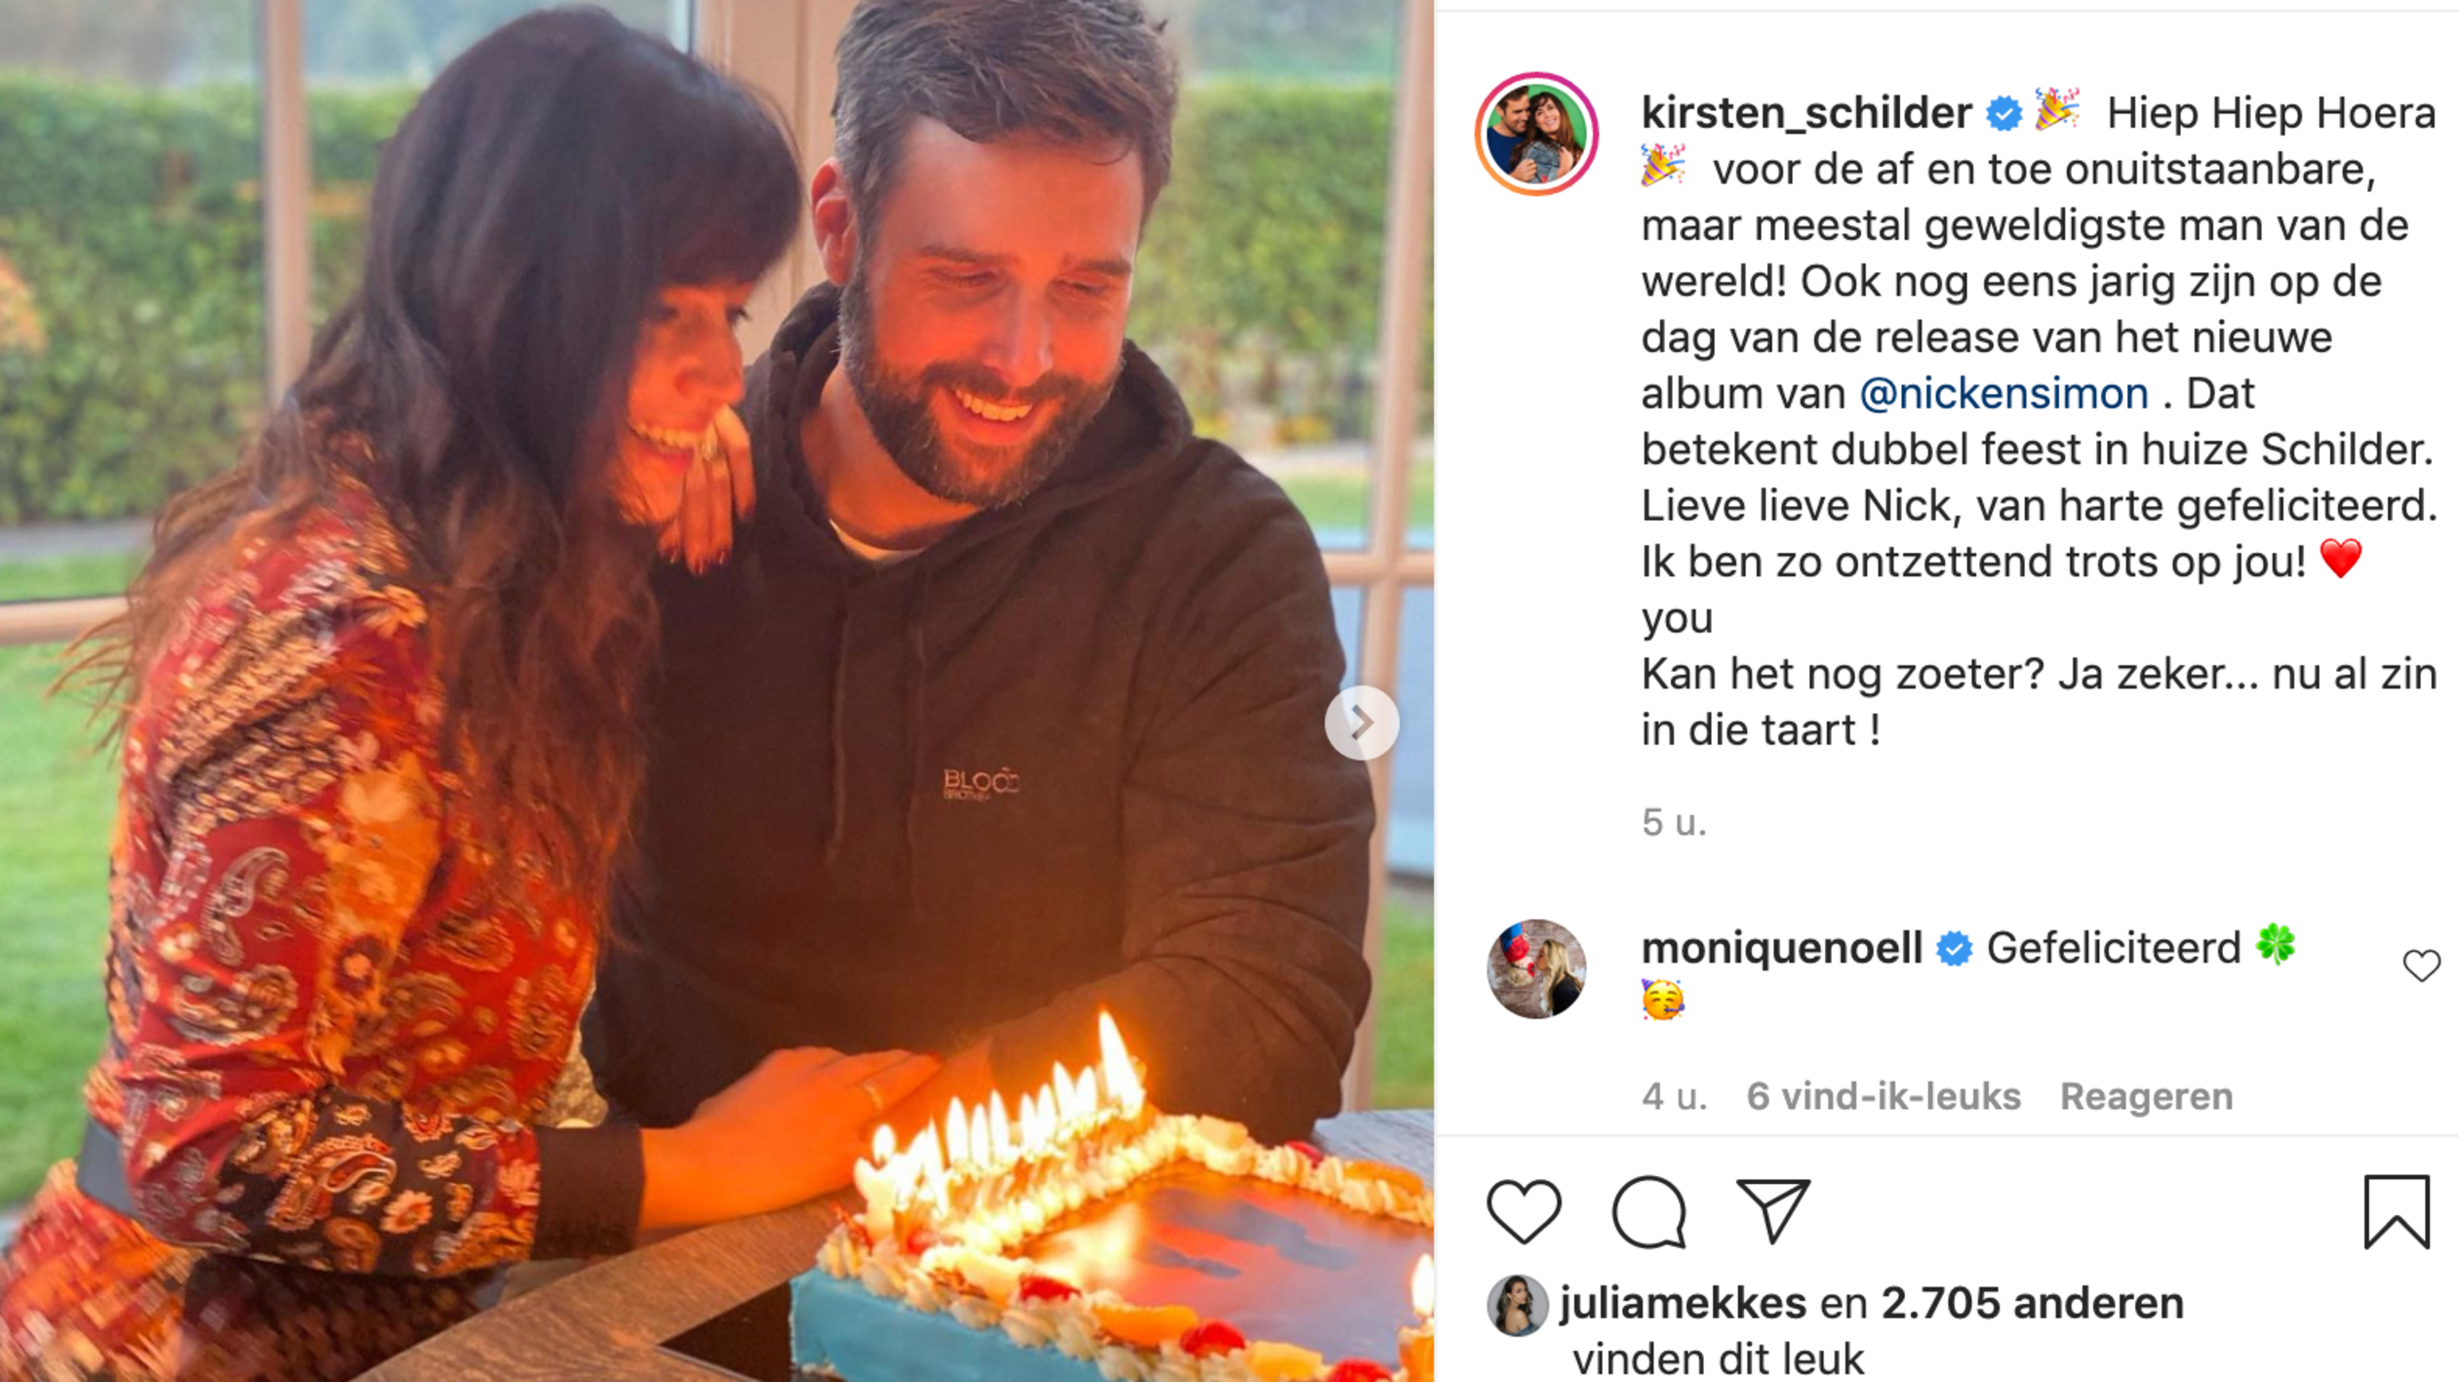The image size is (2458, 1382).
Task: Show the 2.705 anderen who liked
Action: 2032,1303
